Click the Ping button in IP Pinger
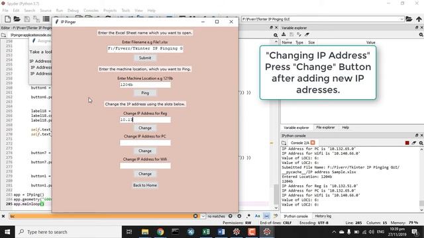Screen dimensions: 424x238 (x=145, y=93)
